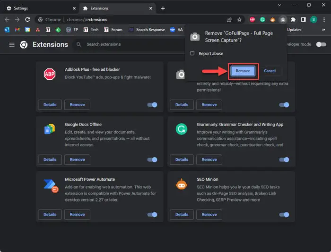Remove the SEO Minion extension

209,215
